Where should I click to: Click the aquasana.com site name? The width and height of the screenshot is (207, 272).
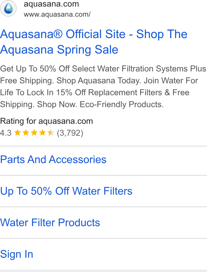51,4
